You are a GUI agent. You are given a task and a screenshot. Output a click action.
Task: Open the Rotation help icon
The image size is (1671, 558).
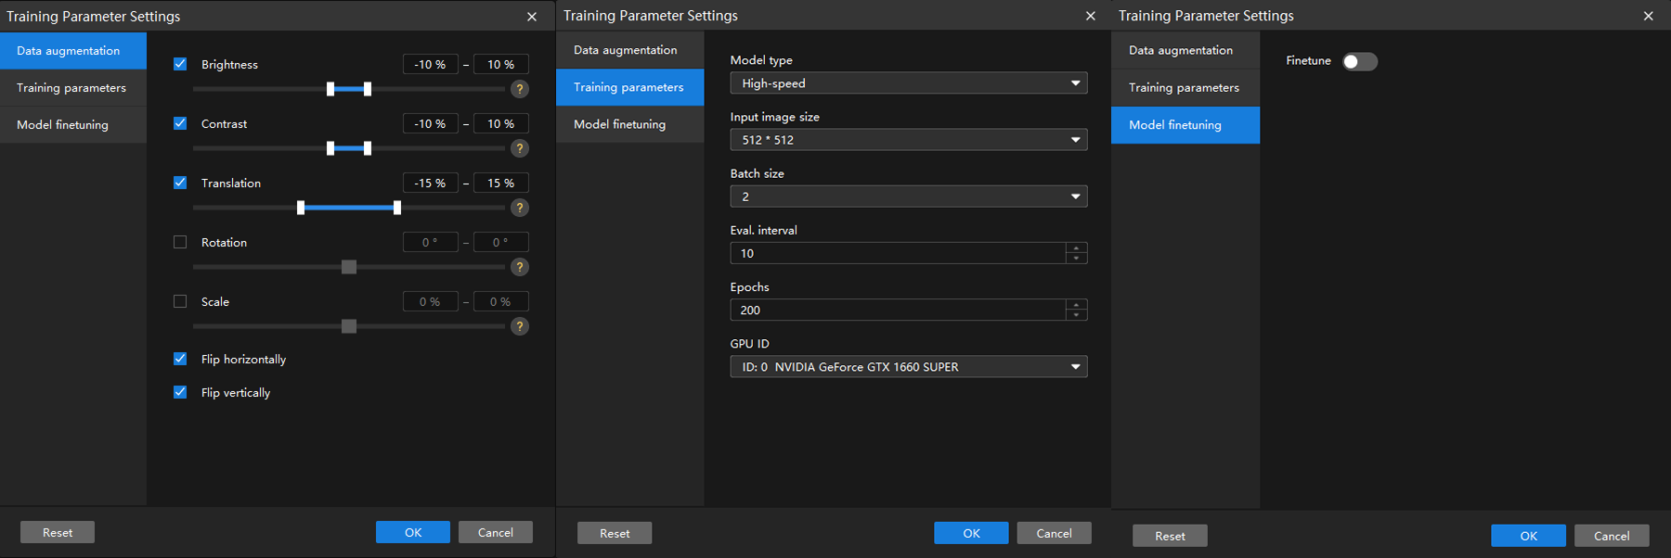click(520, 267)
